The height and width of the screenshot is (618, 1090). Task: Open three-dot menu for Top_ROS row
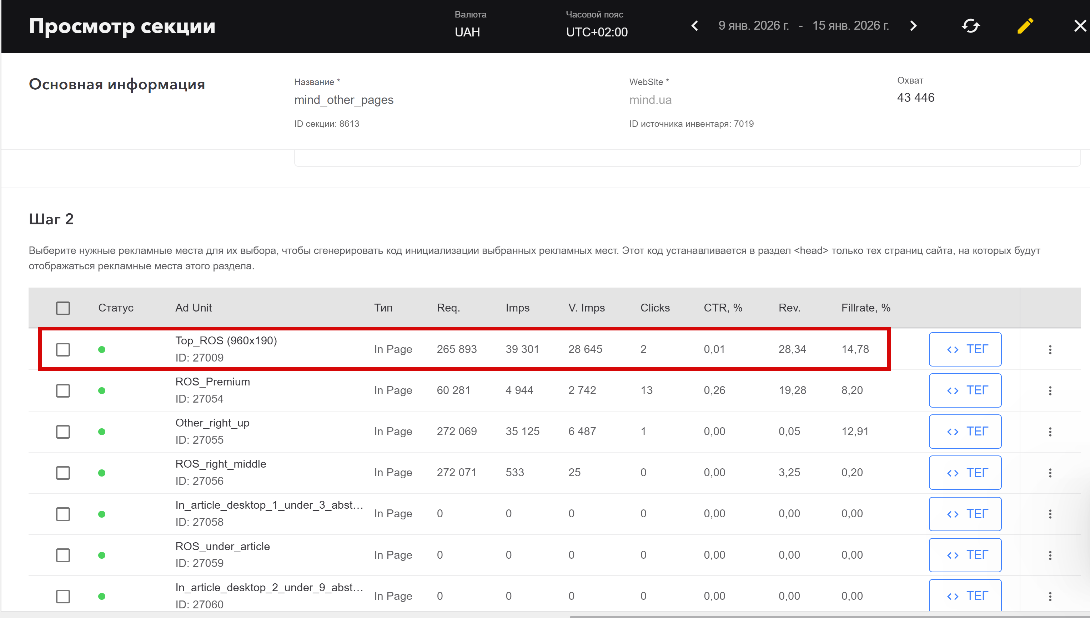click(x=1050, y=349)
